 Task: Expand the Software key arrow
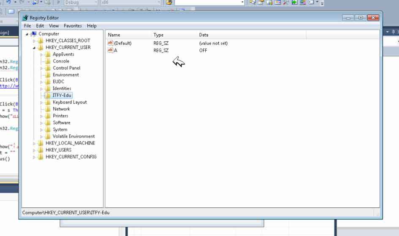[42, 123]
